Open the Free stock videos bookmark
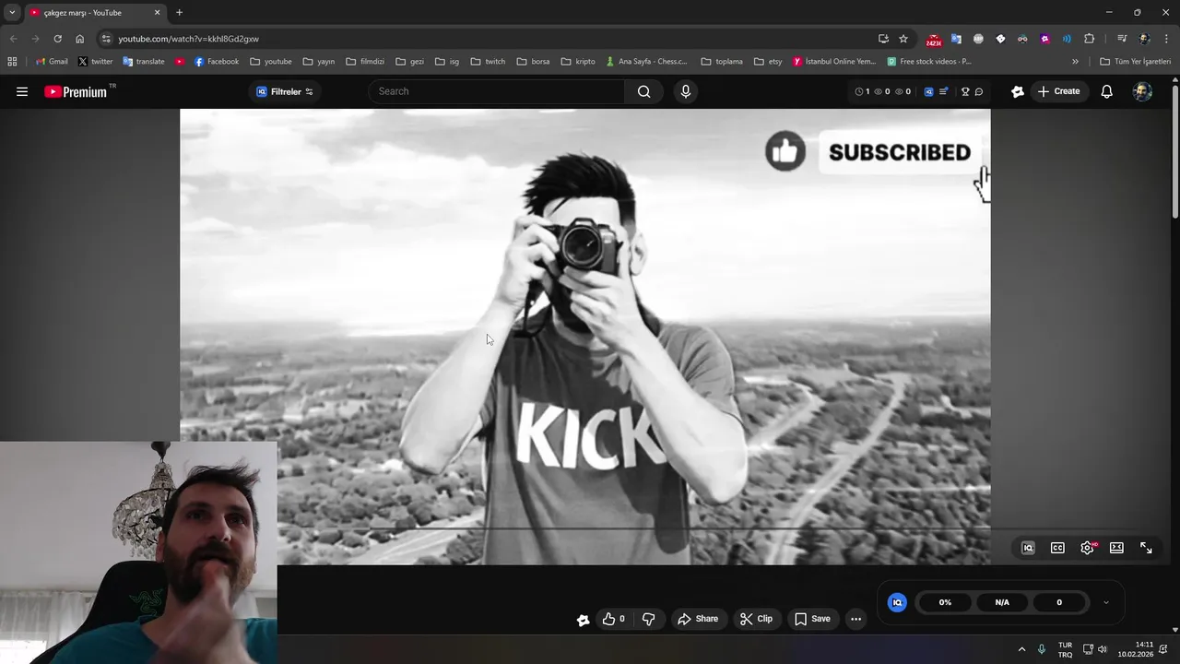 (929, 62)
